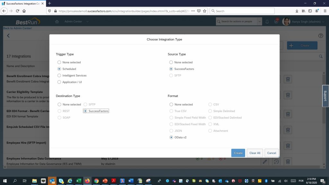
Task: Open Excel from the taskbar
Action: pyautogui.click(x=79, y=181)
